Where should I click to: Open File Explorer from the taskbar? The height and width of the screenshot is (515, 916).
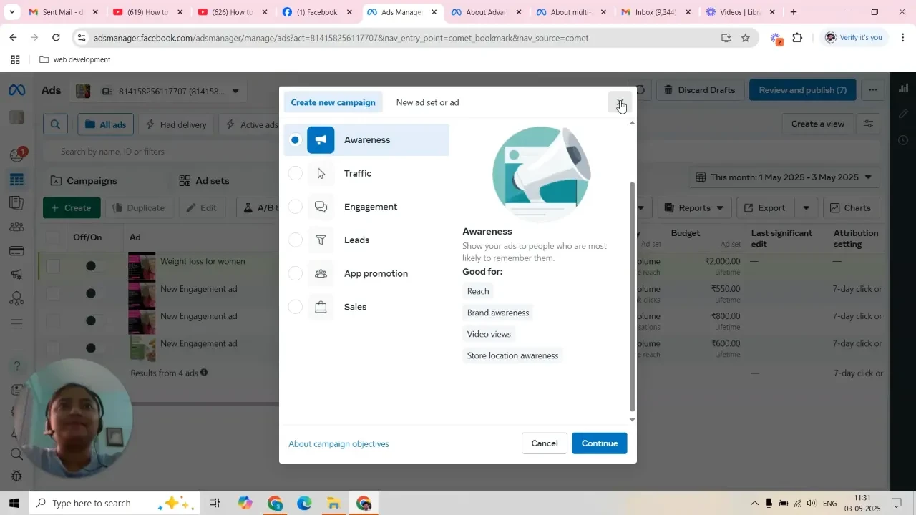[x=333, y=504]
